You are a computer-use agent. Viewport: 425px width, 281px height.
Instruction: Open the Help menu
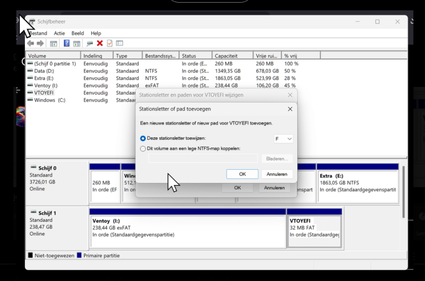[96, 33]
